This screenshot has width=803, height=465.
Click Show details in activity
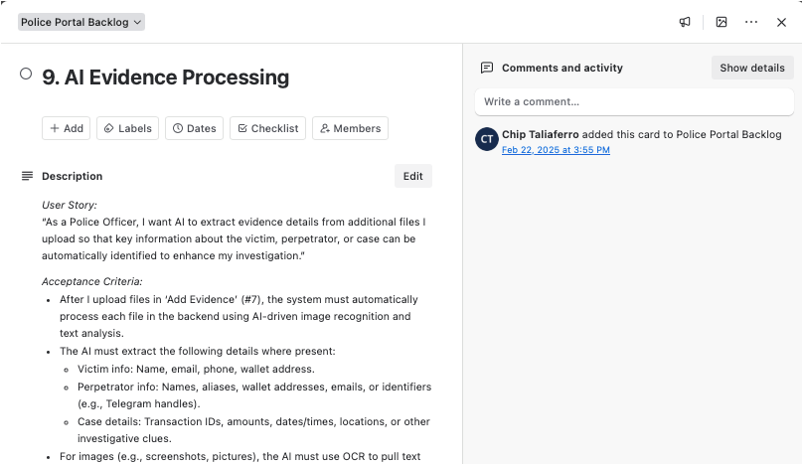(x=752, y=68)
